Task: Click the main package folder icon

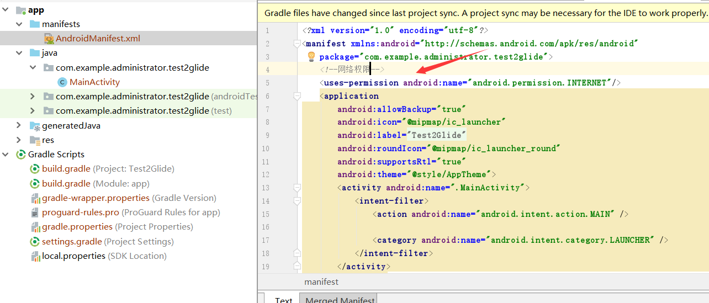Action: click(49, 67)
